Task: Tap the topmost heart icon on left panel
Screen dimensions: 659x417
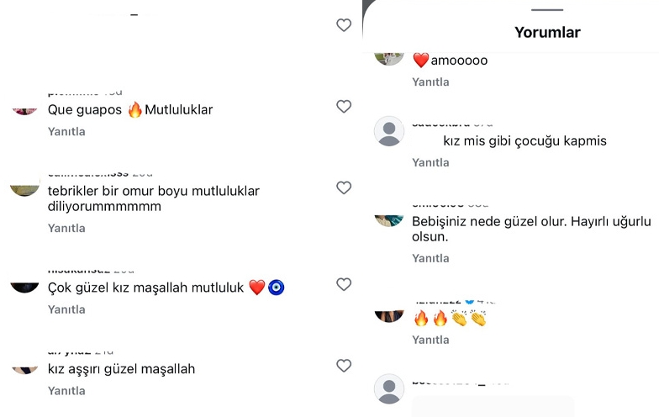Action: pyautogui.click(x=344, y=25)
